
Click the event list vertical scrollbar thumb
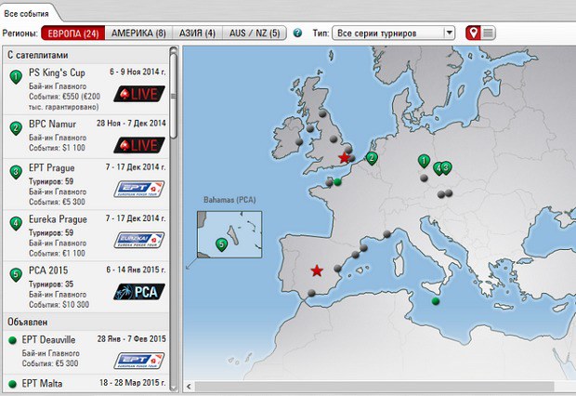[x=174, y=97]
